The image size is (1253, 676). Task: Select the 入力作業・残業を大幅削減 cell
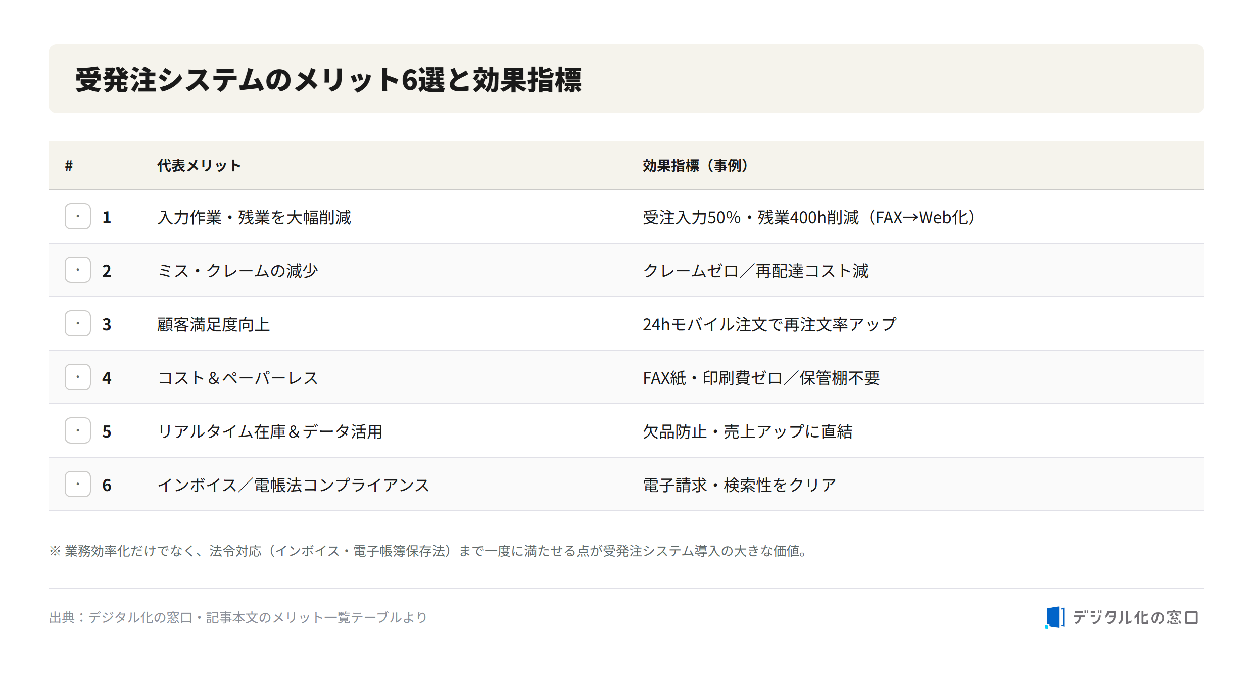[x=254, y=217]
